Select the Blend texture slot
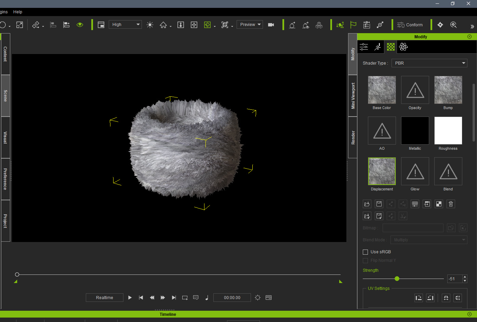The height and width of the screenshot is (322, 477). point(448,171)
